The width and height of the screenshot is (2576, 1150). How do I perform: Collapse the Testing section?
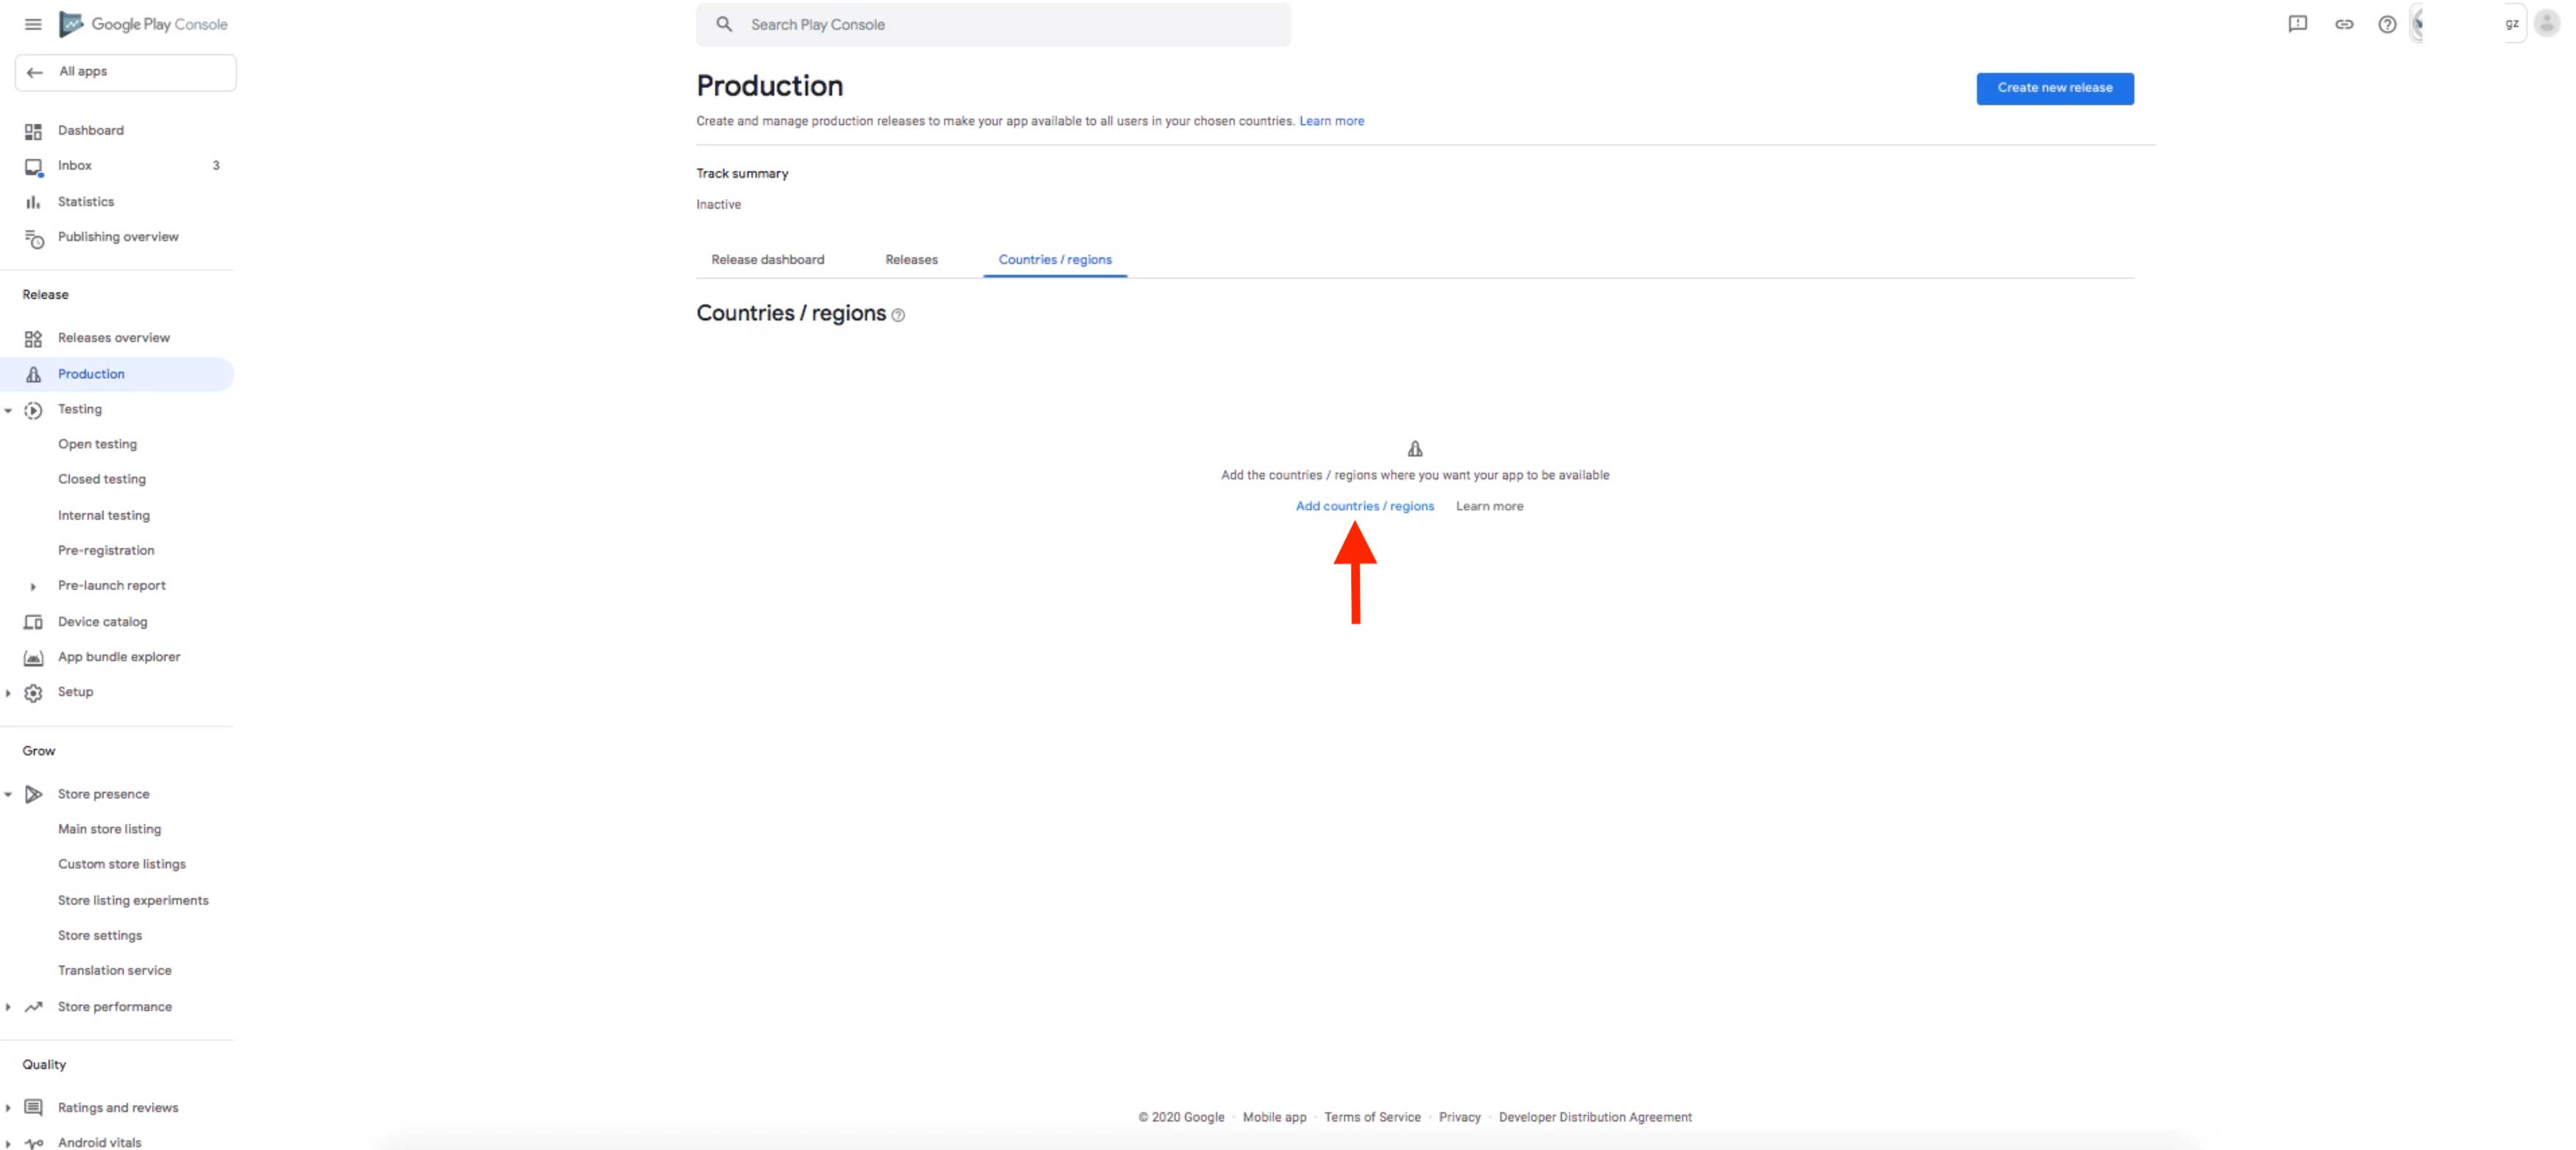click(x=8, y=410)
